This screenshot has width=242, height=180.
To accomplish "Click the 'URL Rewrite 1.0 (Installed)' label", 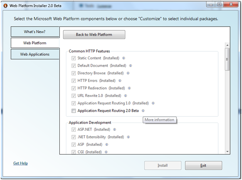I will tap(99, 96).
